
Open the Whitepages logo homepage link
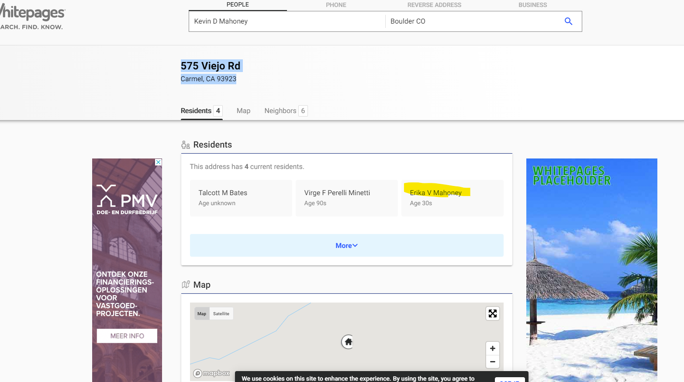[x=32, y=17]
